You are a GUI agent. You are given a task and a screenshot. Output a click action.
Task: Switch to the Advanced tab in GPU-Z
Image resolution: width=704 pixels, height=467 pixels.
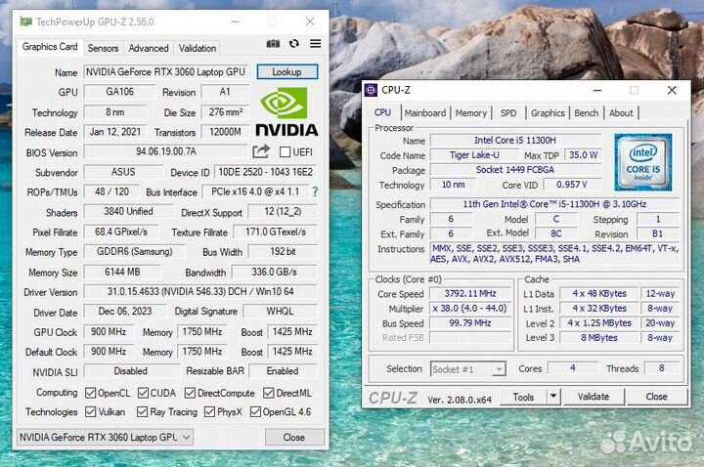(149, 48)
